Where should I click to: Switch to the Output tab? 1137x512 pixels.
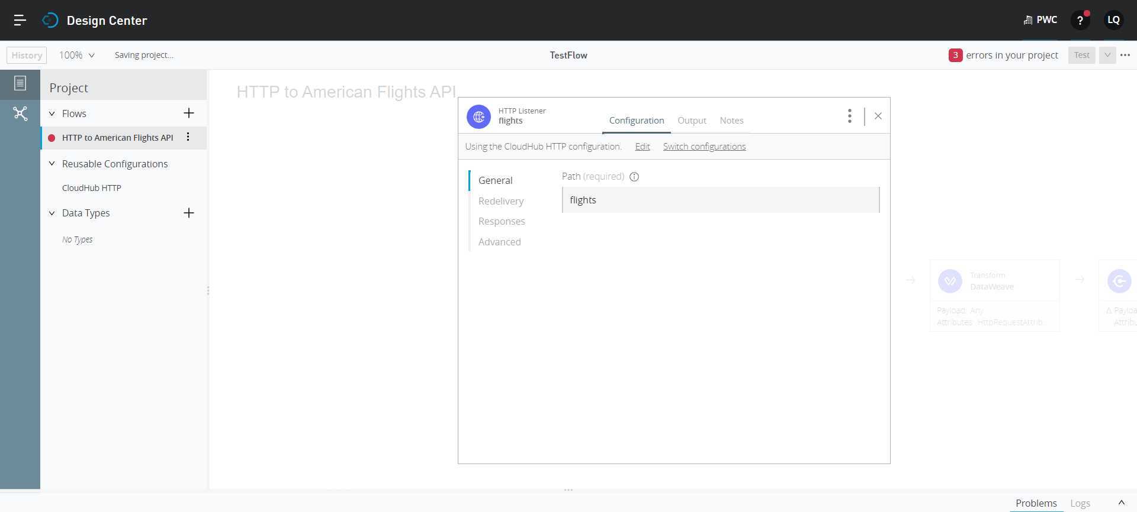pyautogui.click(x=692, y=121)
